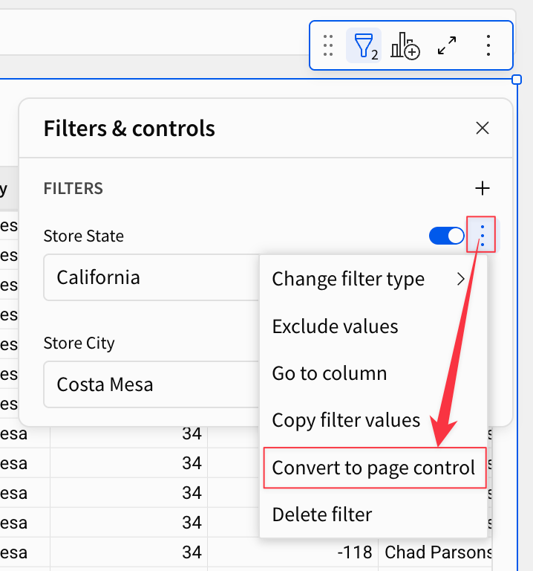The height and width of the screenshot is (571, 533).
Task: Click the Store City filter label
Action: pos(79,343)
